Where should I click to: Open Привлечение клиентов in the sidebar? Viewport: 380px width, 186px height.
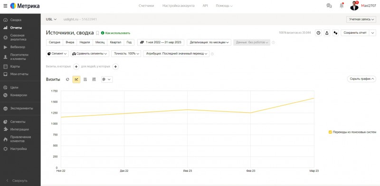click(20, 139)
